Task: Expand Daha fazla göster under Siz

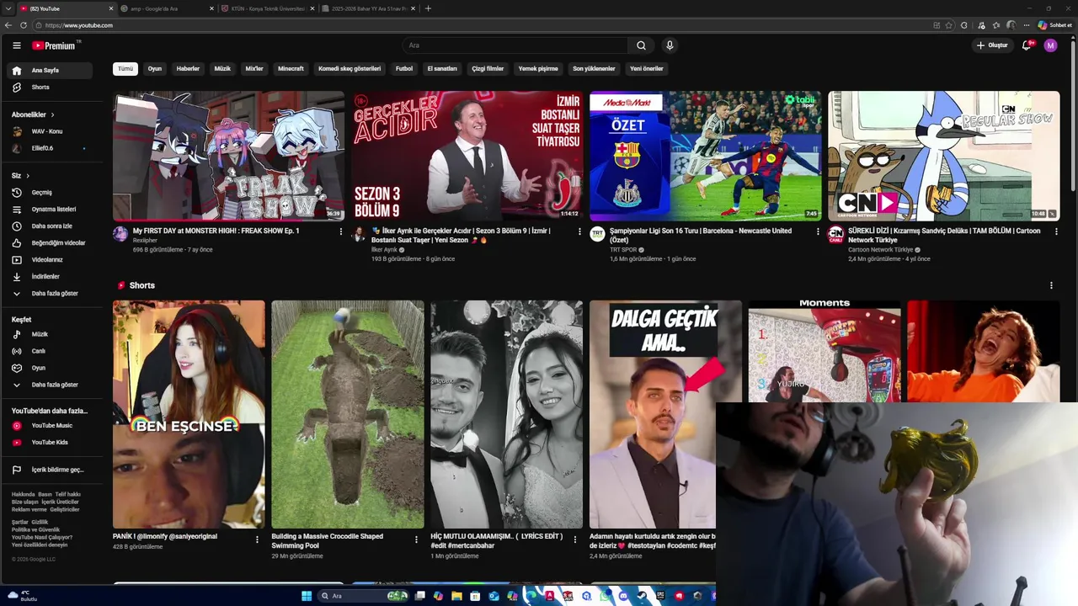Action: [50, 294]
